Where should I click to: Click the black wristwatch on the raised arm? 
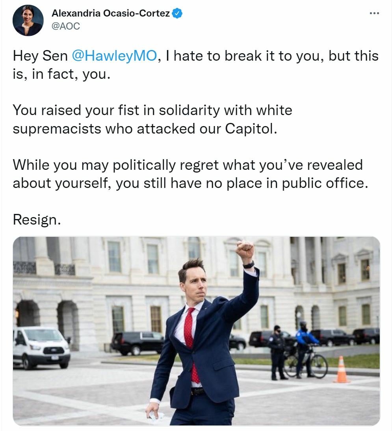click(x=249, y=265)
